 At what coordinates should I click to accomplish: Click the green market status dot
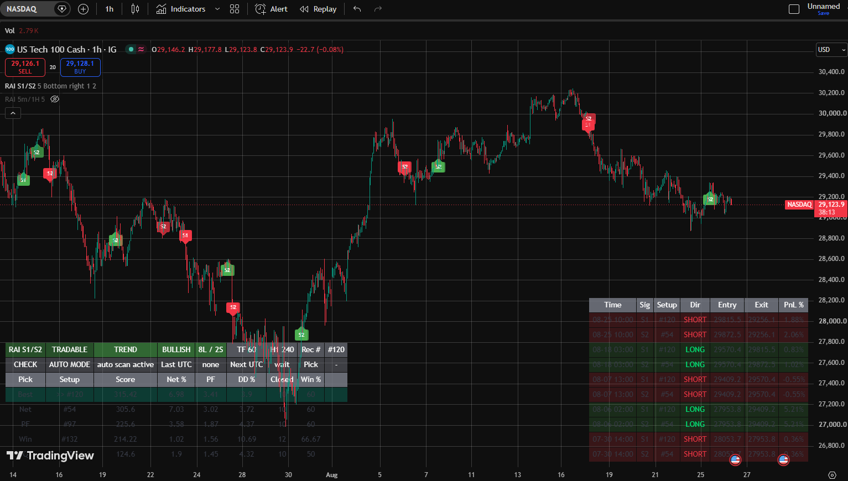coord(131,49)
